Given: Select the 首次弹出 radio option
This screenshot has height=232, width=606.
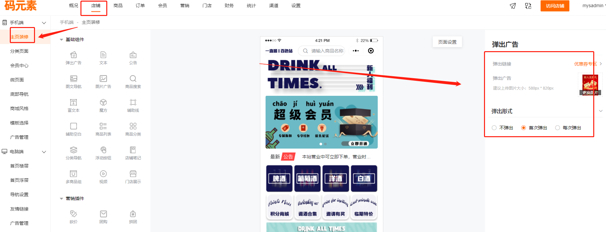Looking at the screenshot, I should (x=524, y=128).
